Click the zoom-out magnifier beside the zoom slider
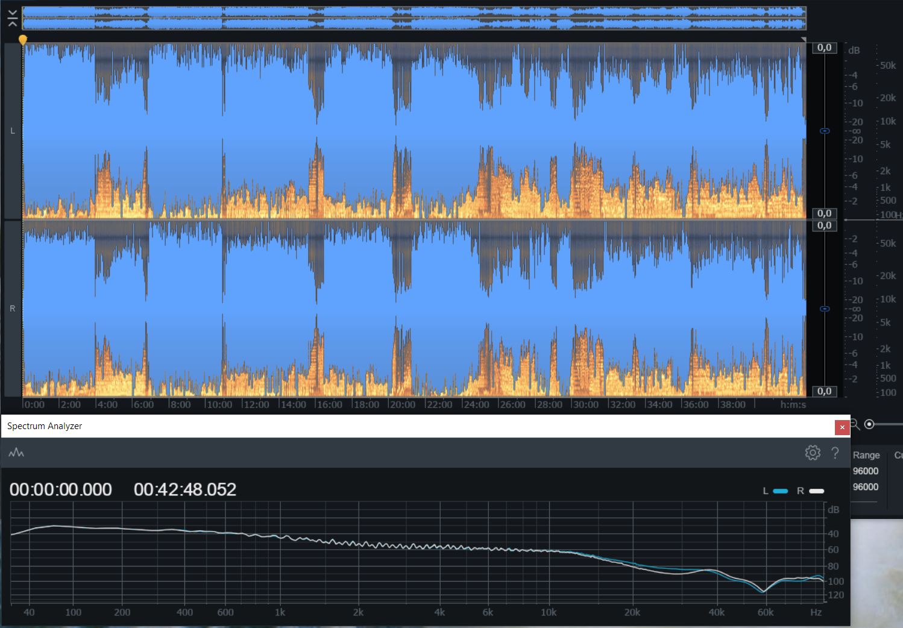The image size is (903, 628). coord(854,425)
